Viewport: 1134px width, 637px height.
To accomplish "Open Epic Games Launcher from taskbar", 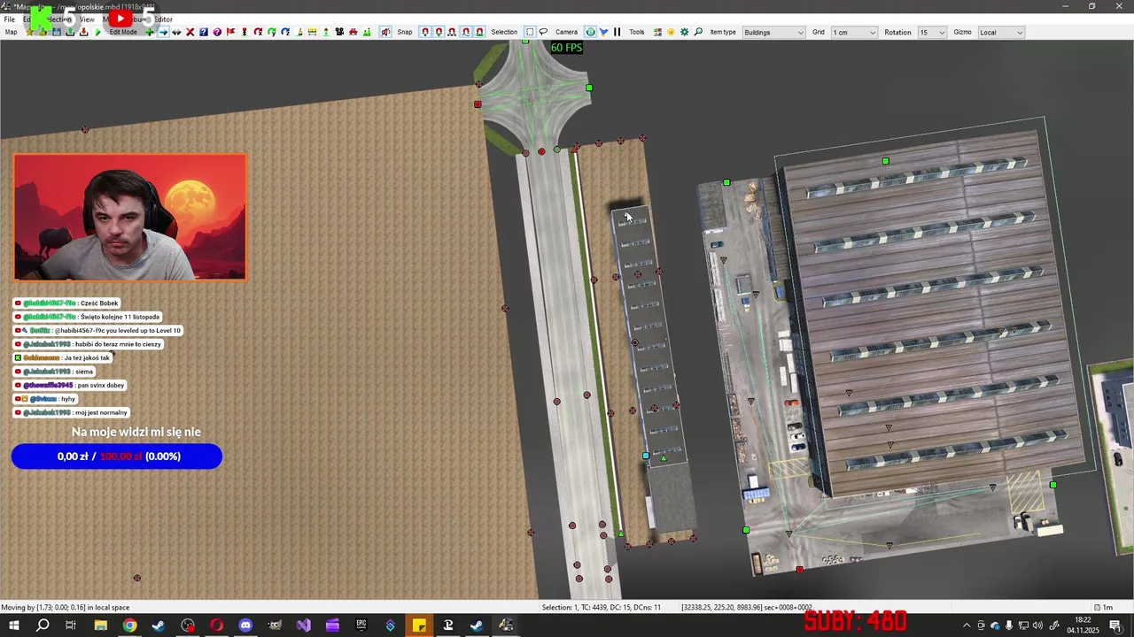I will click(361, 625).
